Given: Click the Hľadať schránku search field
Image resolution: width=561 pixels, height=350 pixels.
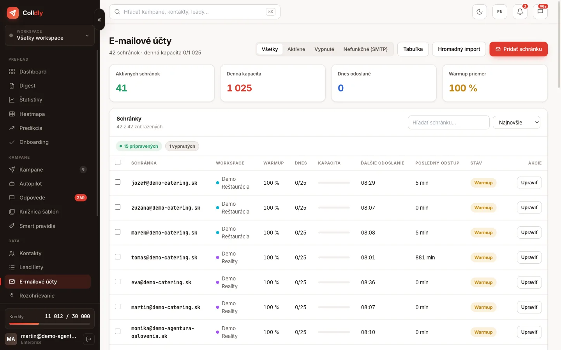Looking at the screenshot, I should click(x=449, y=122).
